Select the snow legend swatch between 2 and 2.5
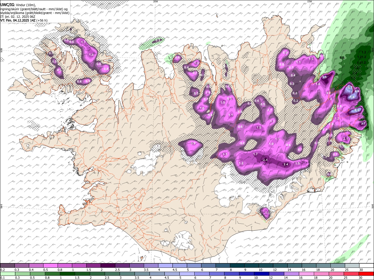This screenshot has width=374, height=280. [x=108, y=265]
